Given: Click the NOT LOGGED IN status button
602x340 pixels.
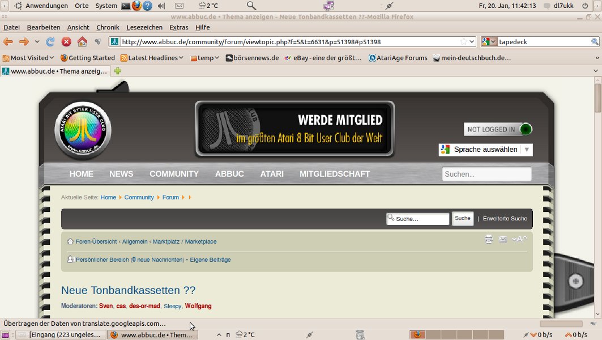Looking at the screenshot, I should click(x=498, y=129).
